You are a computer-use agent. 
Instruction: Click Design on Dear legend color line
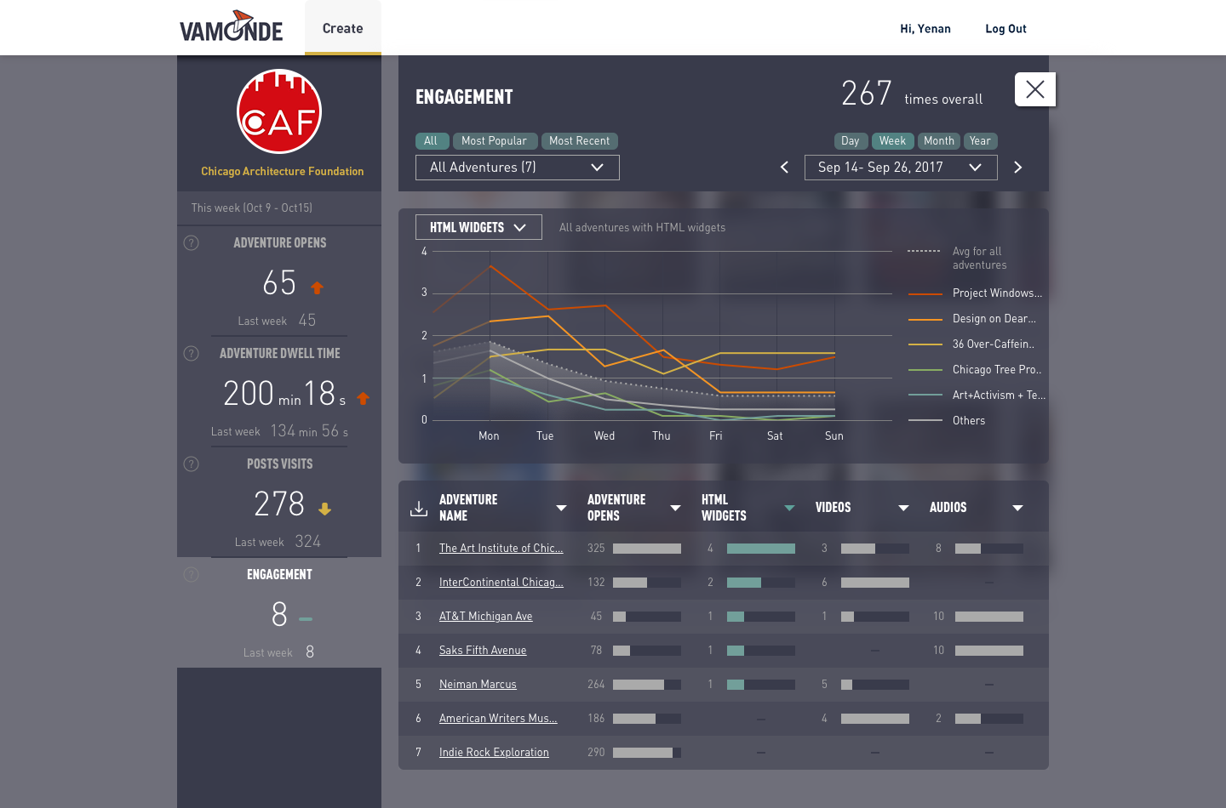[x=925, y=319]
